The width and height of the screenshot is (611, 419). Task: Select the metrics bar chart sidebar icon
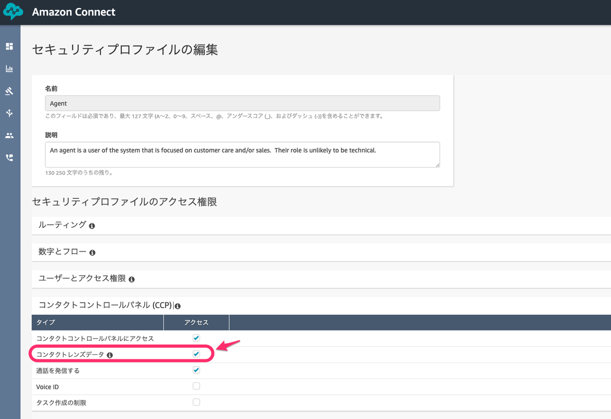pos(9,69)
